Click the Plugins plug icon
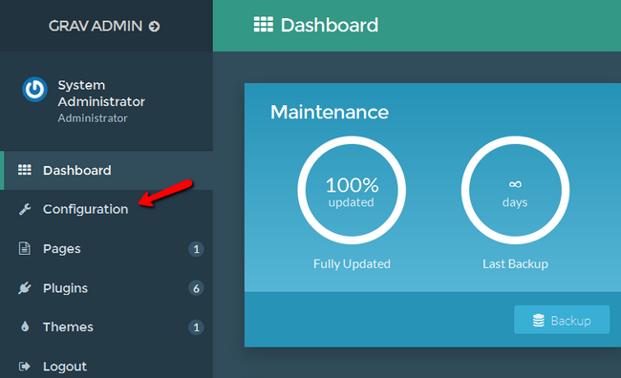 tap(25, 287)
